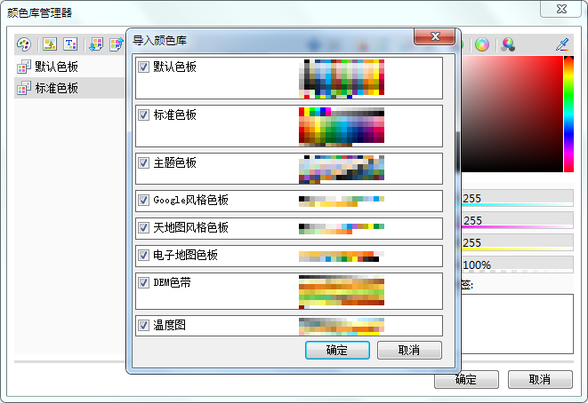Select 默认色板 in the left palette list
This screenshot has height=403, width=588.
[55, 66]
